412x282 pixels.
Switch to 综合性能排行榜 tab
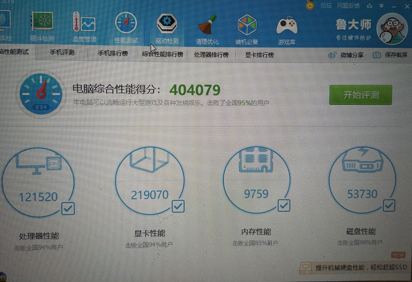[163, 54]
